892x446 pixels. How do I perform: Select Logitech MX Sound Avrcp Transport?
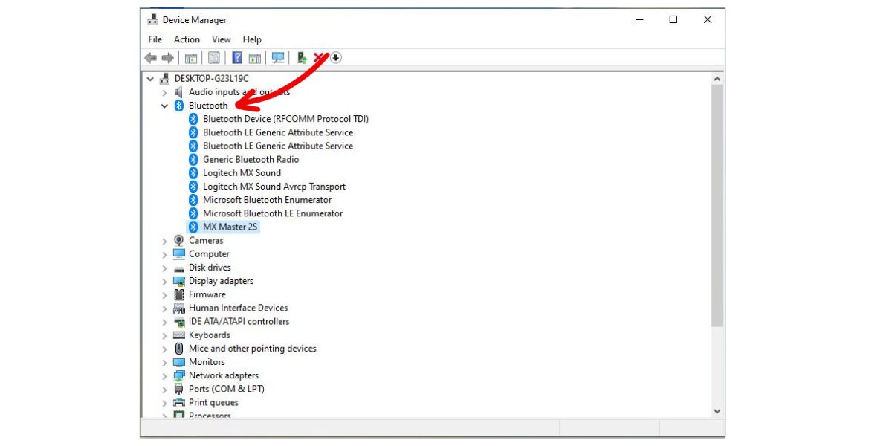pyautogui.click(x=274, y=187)
